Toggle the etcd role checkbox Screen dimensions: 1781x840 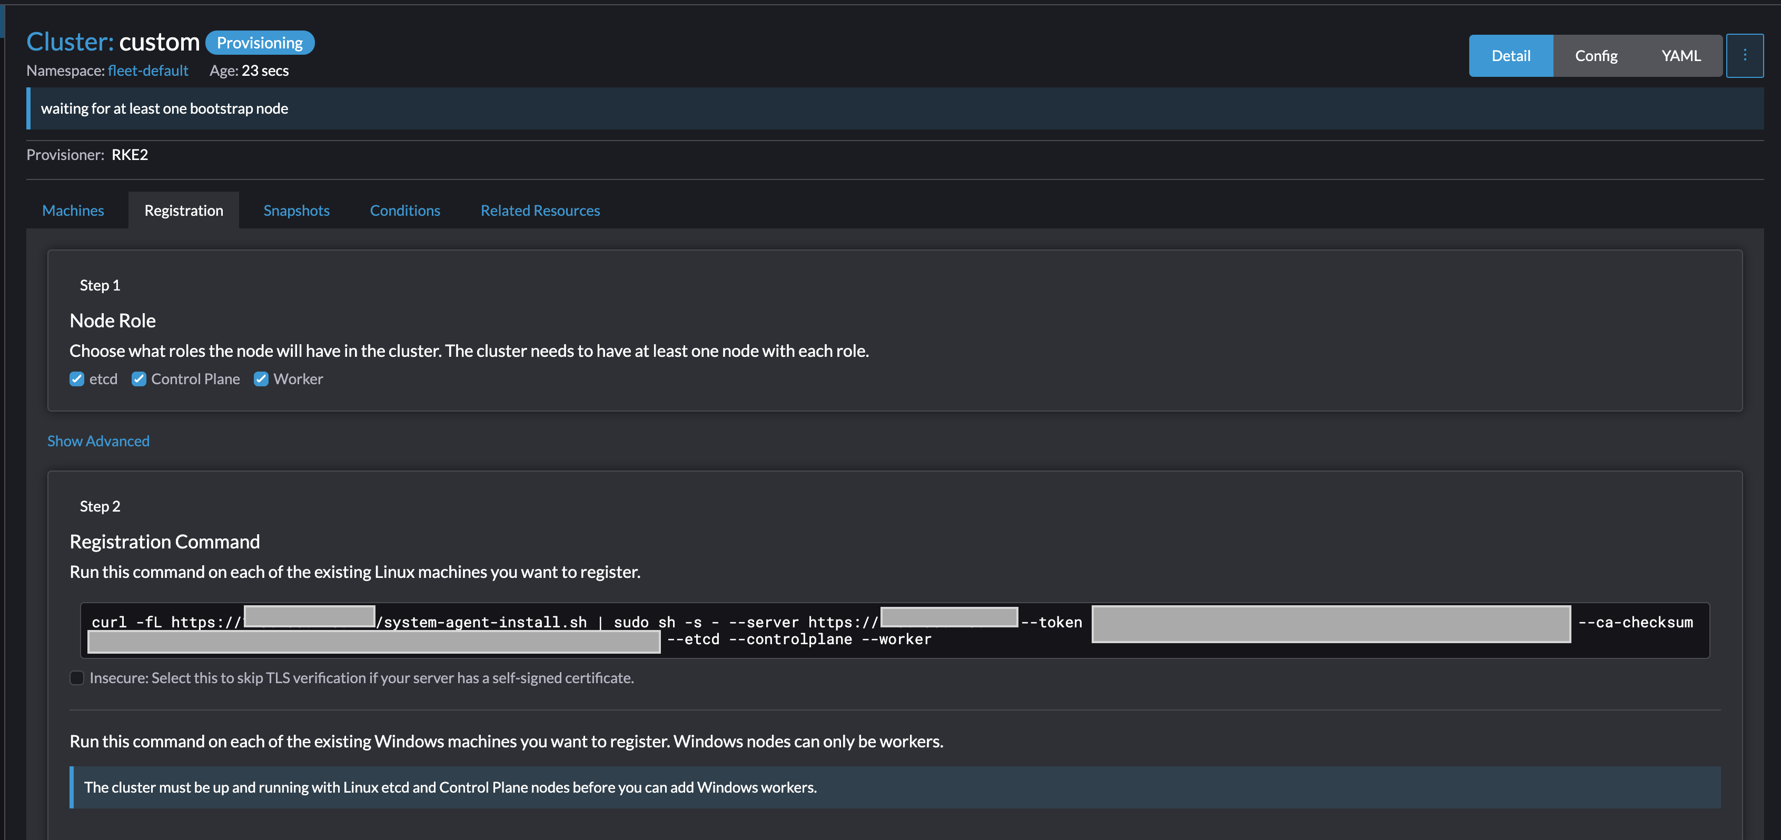pyautogui.click(x=77, y=379)
